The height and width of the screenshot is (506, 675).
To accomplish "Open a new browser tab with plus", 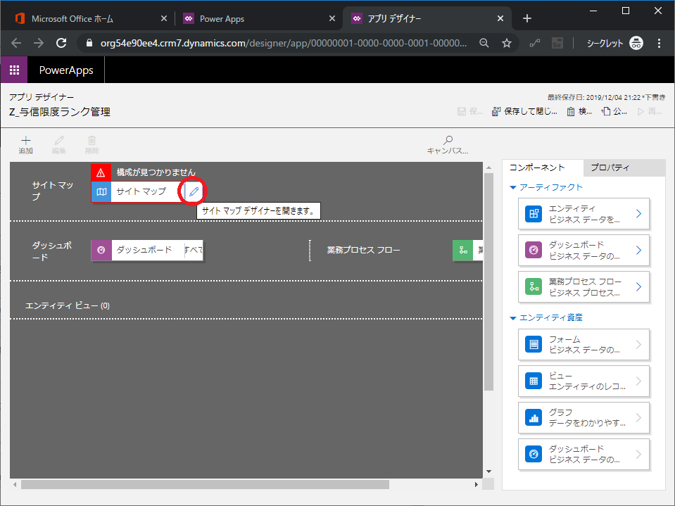I will pyautogui.click(x=527, y=18).
